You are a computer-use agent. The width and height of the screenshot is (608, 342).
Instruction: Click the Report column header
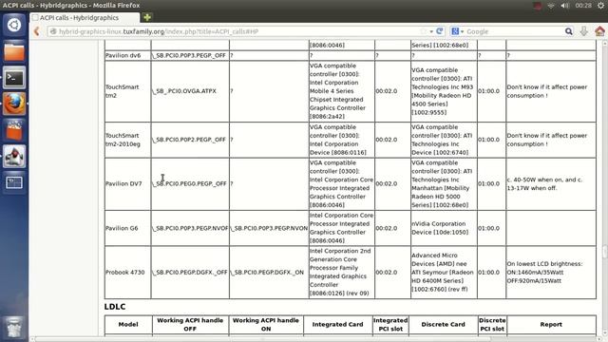(551, 325)
